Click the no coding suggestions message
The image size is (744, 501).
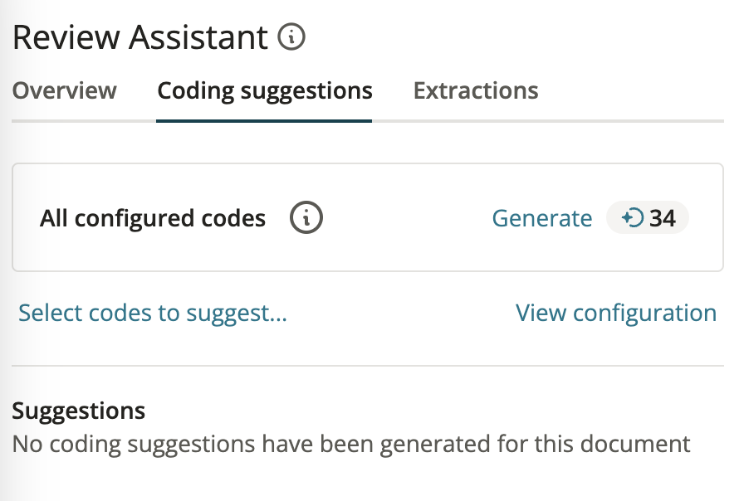click(351, 444)
